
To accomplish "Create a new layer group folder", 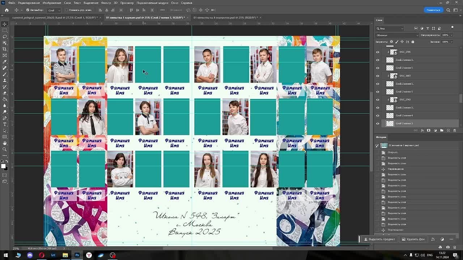I will [x=442, y=130].
